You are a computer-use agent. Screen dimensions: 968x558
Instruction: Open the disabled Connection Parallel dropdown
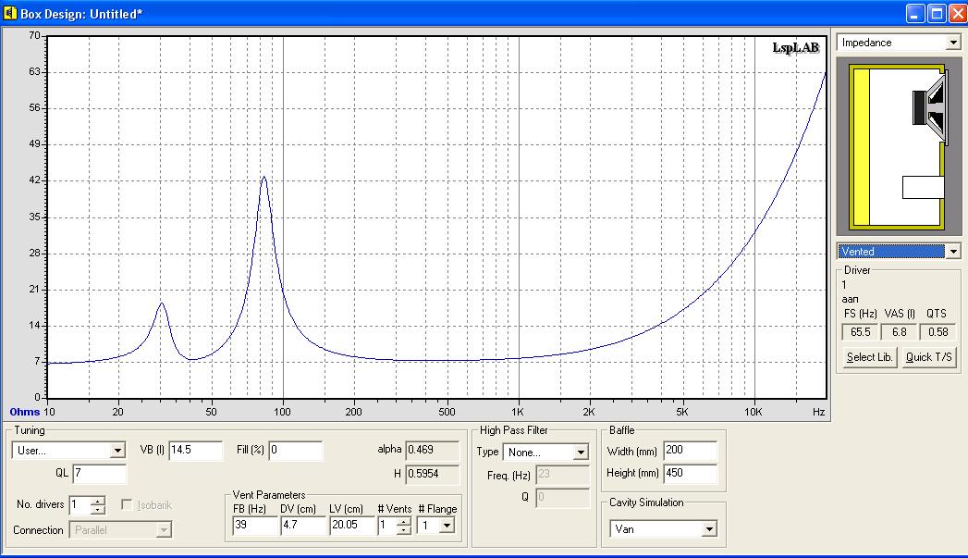tap(164, 530)
